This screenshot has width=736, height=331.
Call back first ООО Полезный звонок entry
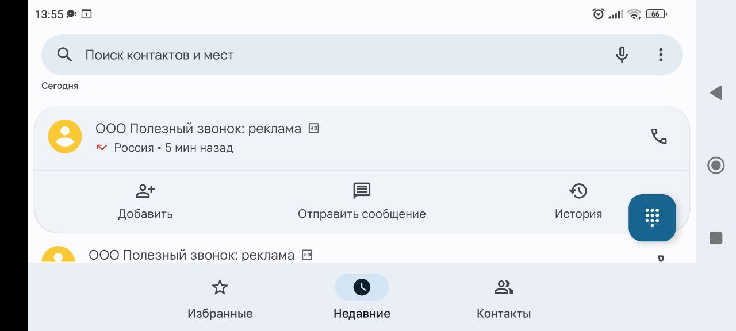658,136
